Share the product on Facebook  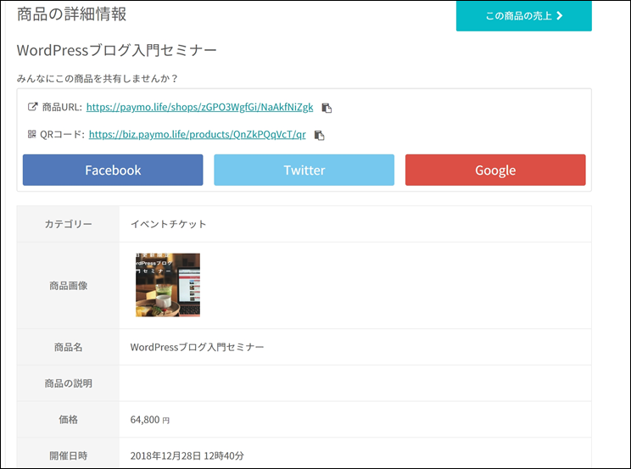113,170
